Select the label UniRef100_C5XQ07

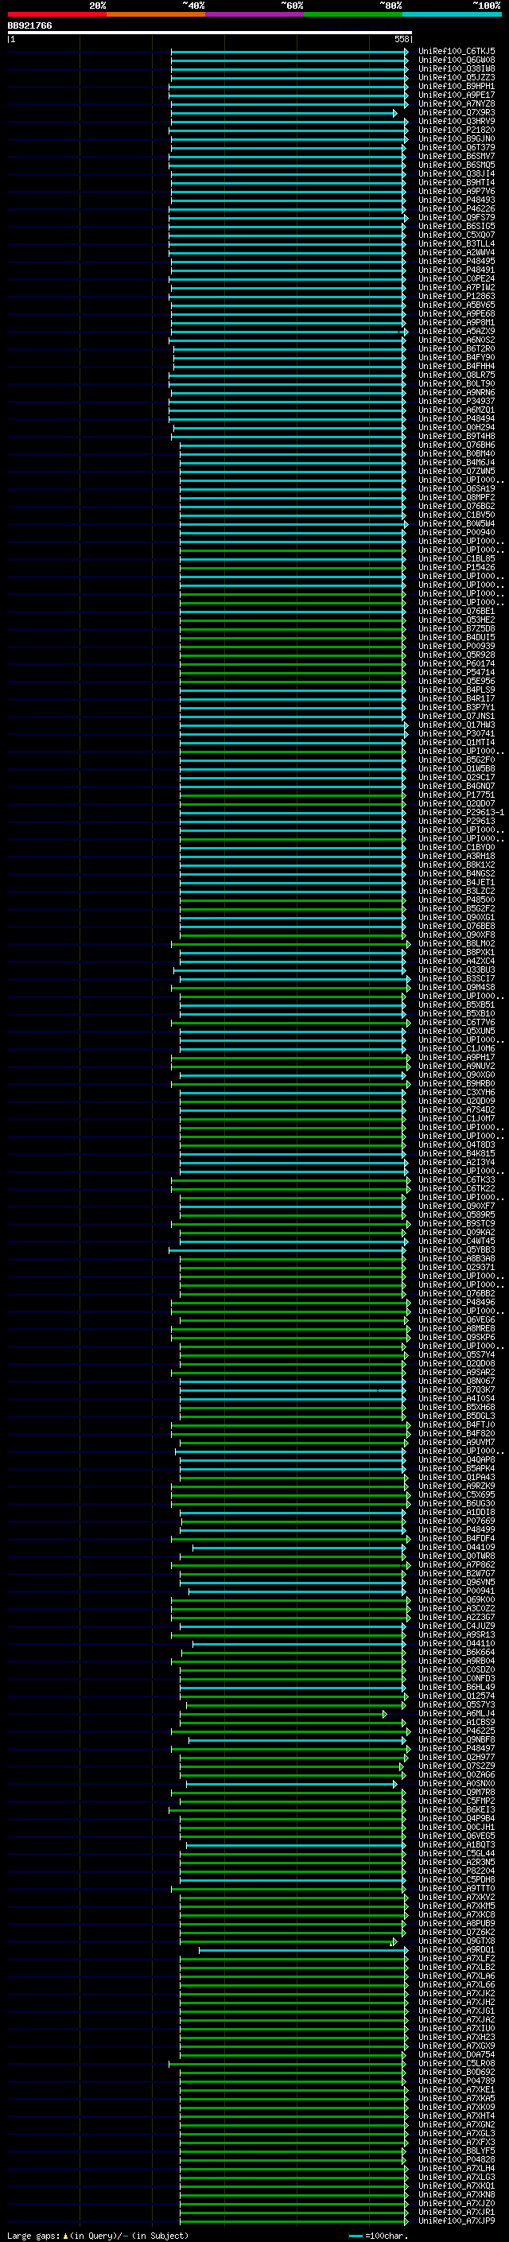tap(457, 235)
